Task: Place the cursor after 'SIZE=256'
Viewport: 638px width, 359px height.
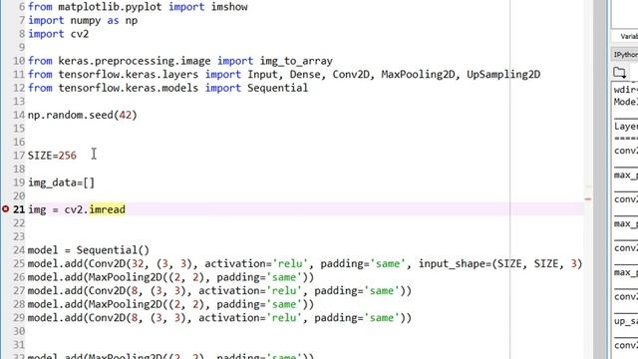Action: [x=77, y=156]
